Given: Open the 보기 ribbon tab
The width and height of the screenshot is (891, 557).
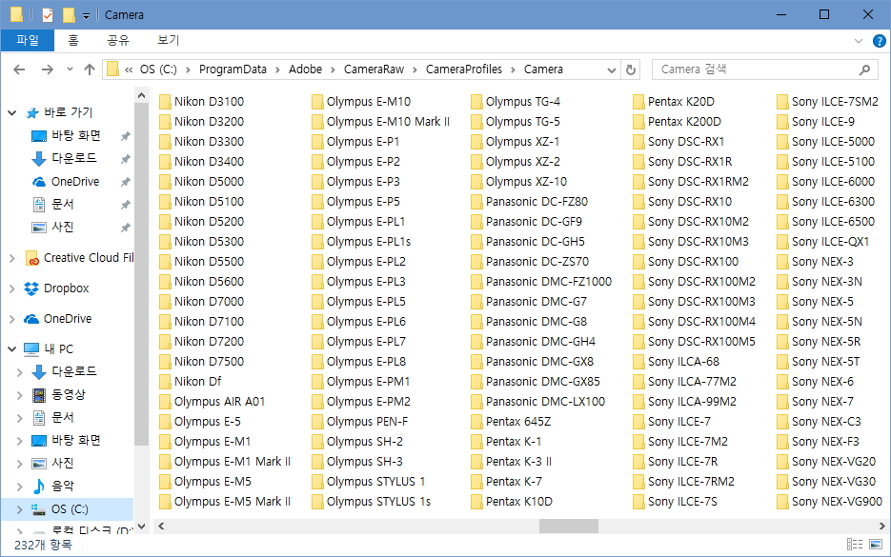Looking at the screenshot, I should coord(168,40).
